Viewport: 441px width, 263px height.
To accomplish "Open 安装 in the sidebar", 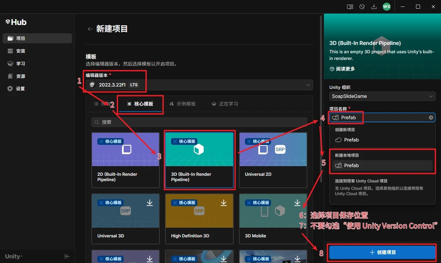I will 21,51.
